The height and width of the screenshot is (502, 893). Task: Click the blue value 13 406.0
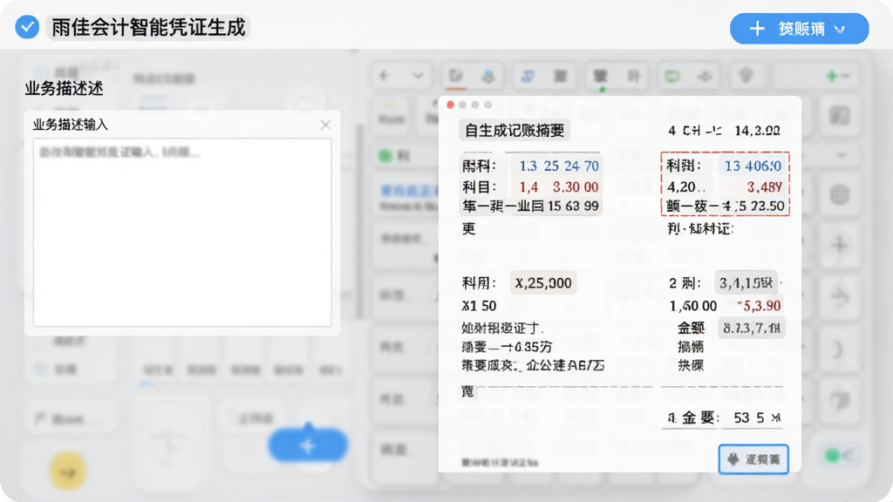tap(753, 166)
